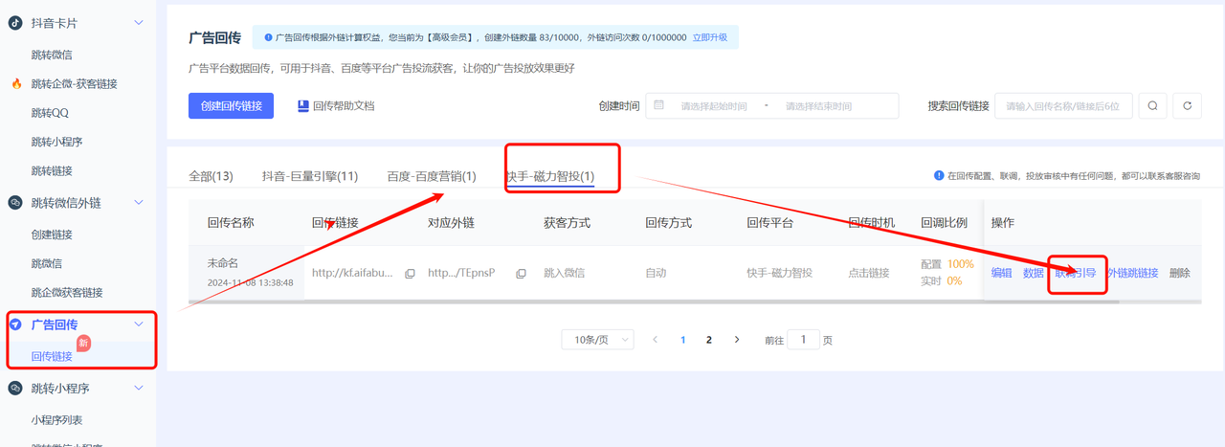
Task: Copy the 对应外链 URL using copy icon
Action: 521,274
